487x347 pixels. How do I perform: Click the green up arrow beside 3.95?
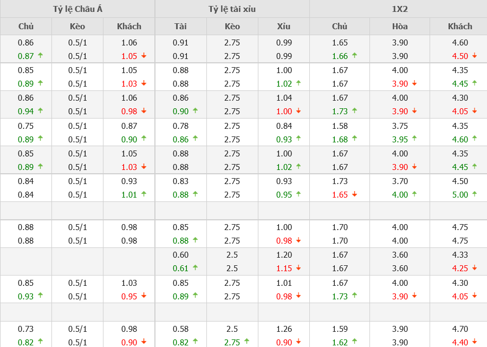point(414,139)
